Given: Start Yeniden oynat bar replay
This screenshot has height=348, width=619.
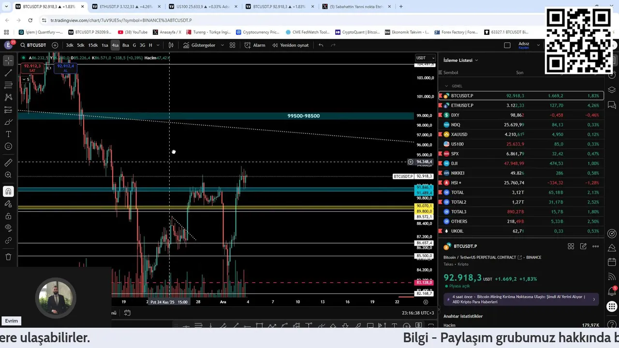Looking at the screenshot, I should [290, 45].
